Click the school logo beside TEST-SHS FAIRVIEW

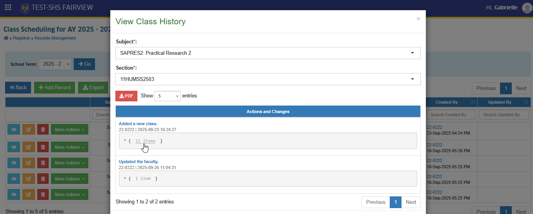pos(25,7)
